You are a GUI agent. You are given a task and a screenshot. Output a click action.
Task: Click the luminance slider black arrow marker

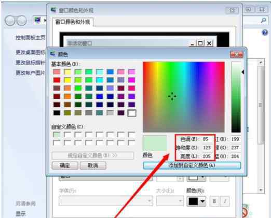[243, 72]
